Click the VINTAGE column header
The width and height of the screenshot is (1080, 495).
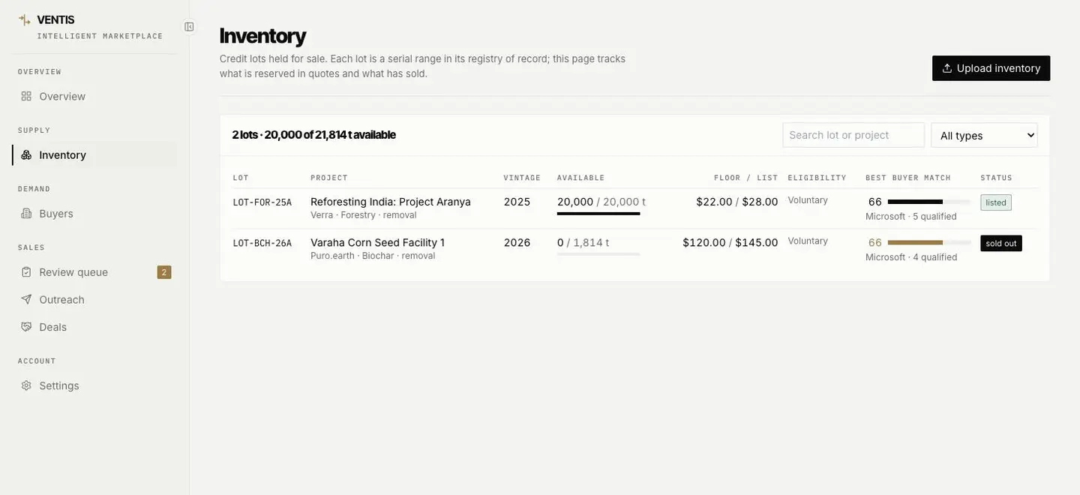pyautogui.click(x=522, y=178)
